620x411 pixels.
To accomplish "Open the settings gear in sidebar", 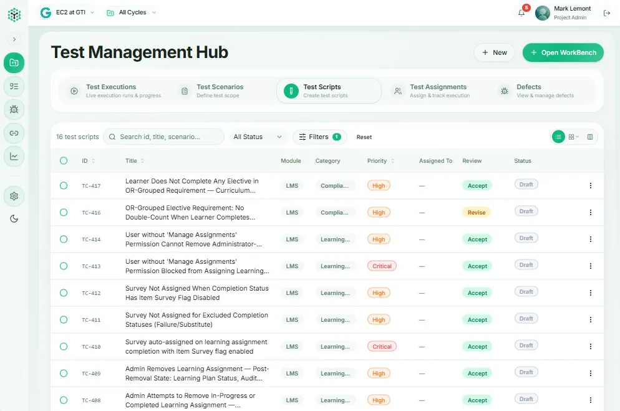I will 14,196.
